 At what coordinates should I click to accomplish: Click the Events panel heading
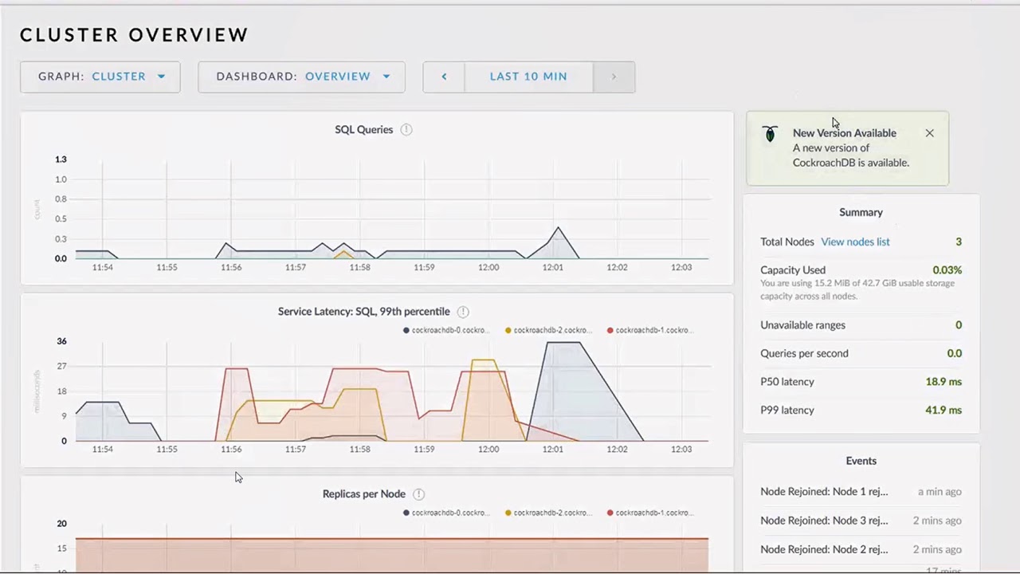coord(861,461)
